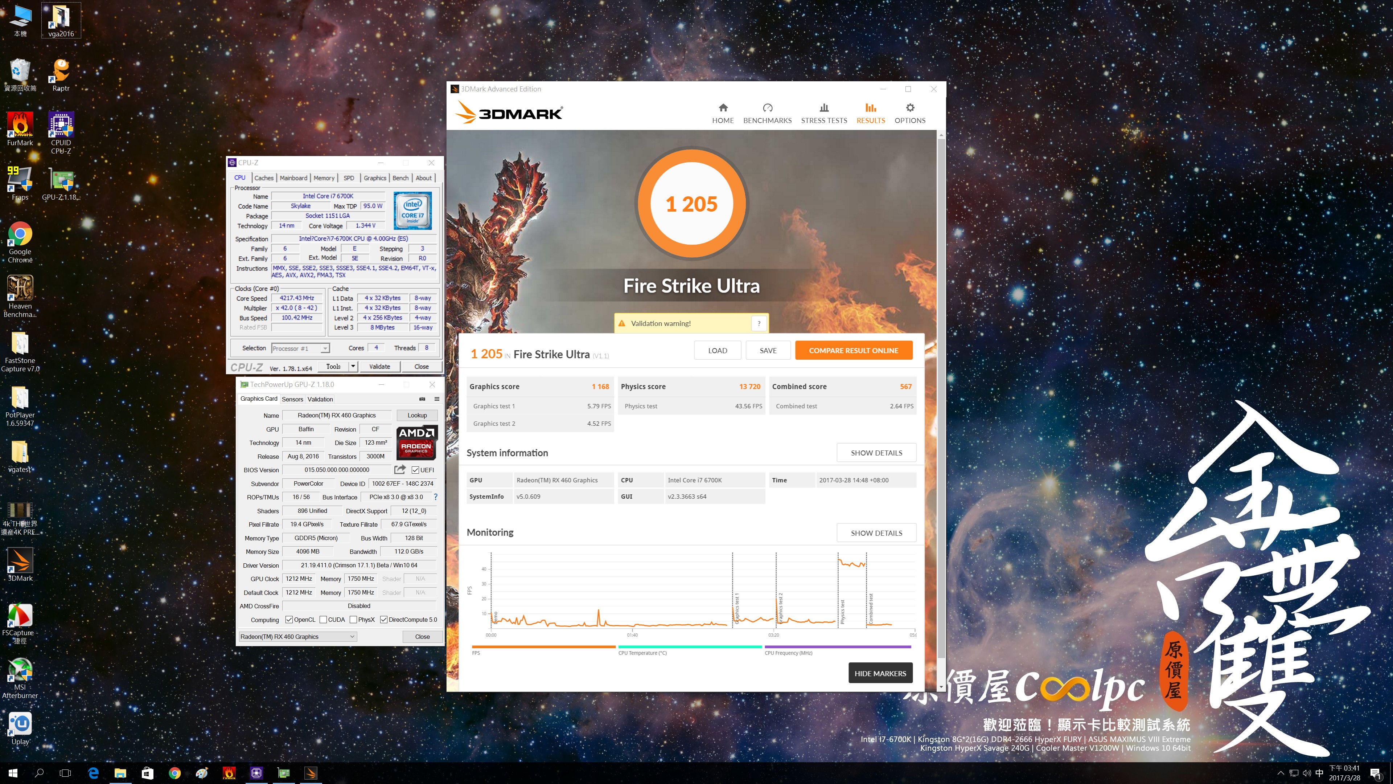Screen dimensions: 1393x784
Task: Switch to the Validation tab in GPU-Z
Action: click(320, 399)
